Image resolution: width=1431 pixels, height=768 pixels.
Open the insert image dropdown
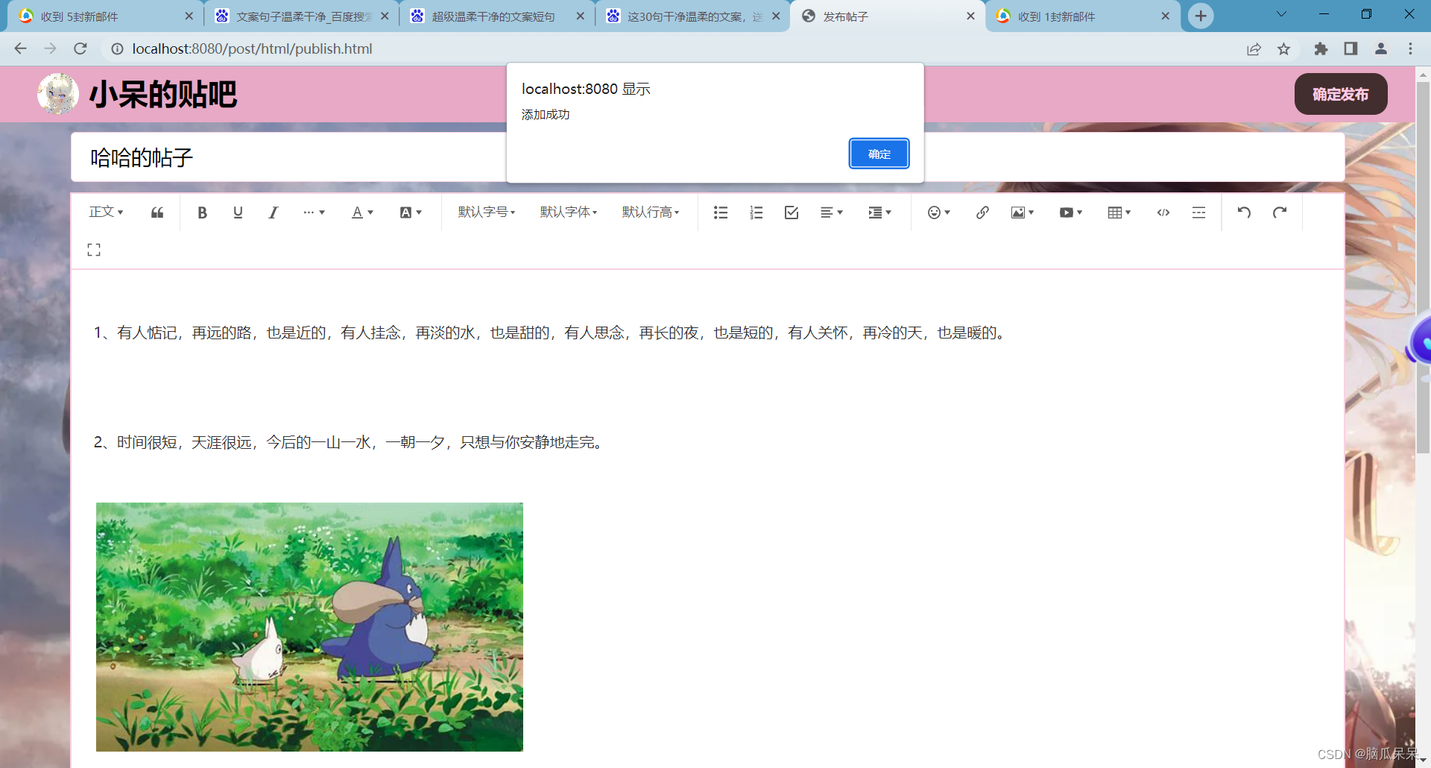coord(1023,213)
